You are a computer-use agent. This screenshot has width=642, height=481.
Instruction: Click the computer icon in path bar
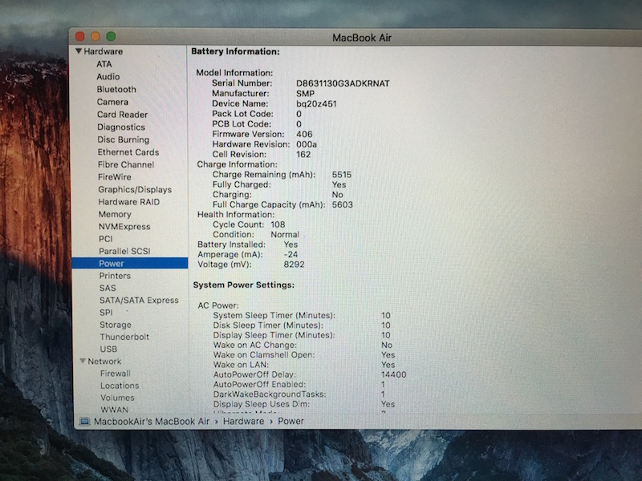pos(85,422)
